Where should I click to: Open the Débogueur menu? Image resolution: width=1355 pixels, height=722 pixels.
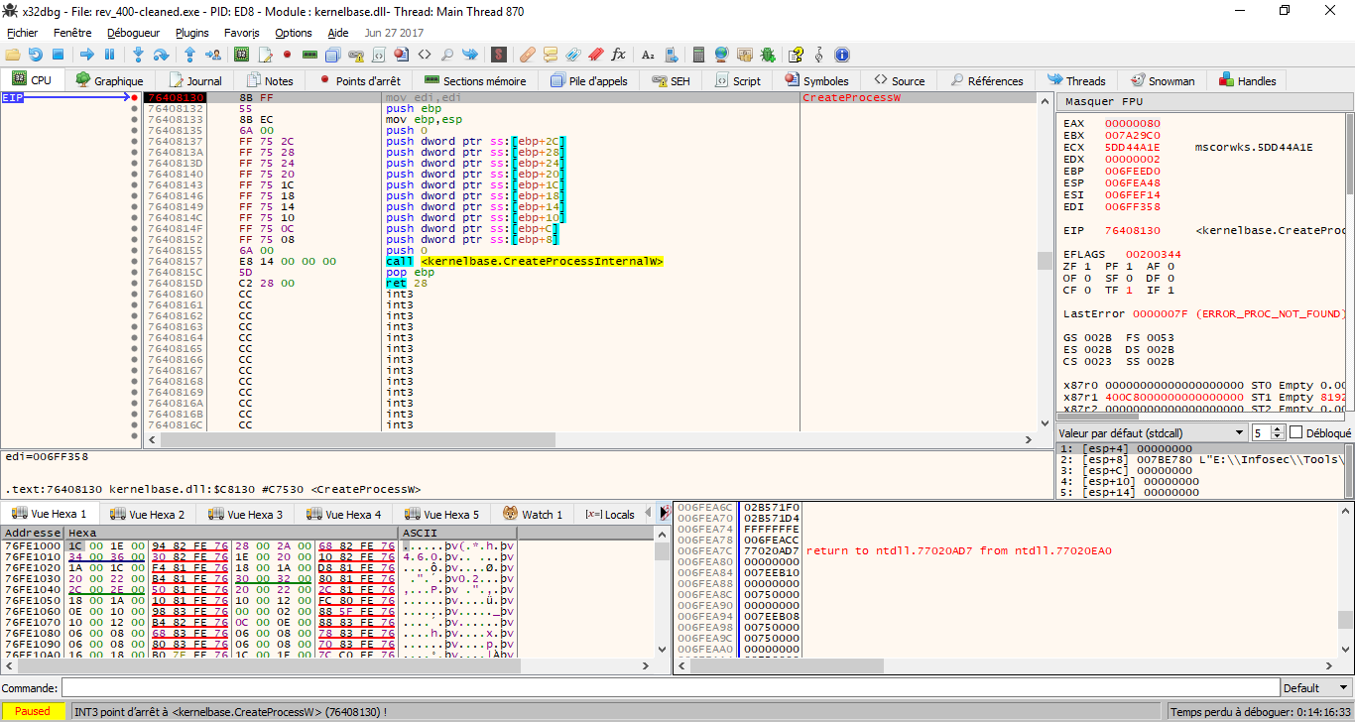click(133, 33)
